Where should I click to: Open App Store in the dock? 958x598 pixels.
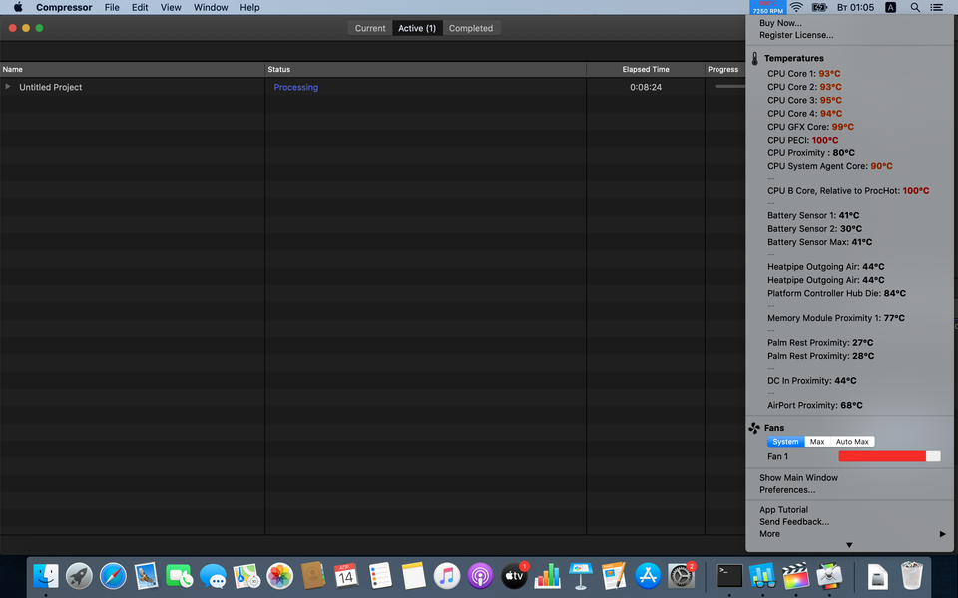[x=648, y=575]
